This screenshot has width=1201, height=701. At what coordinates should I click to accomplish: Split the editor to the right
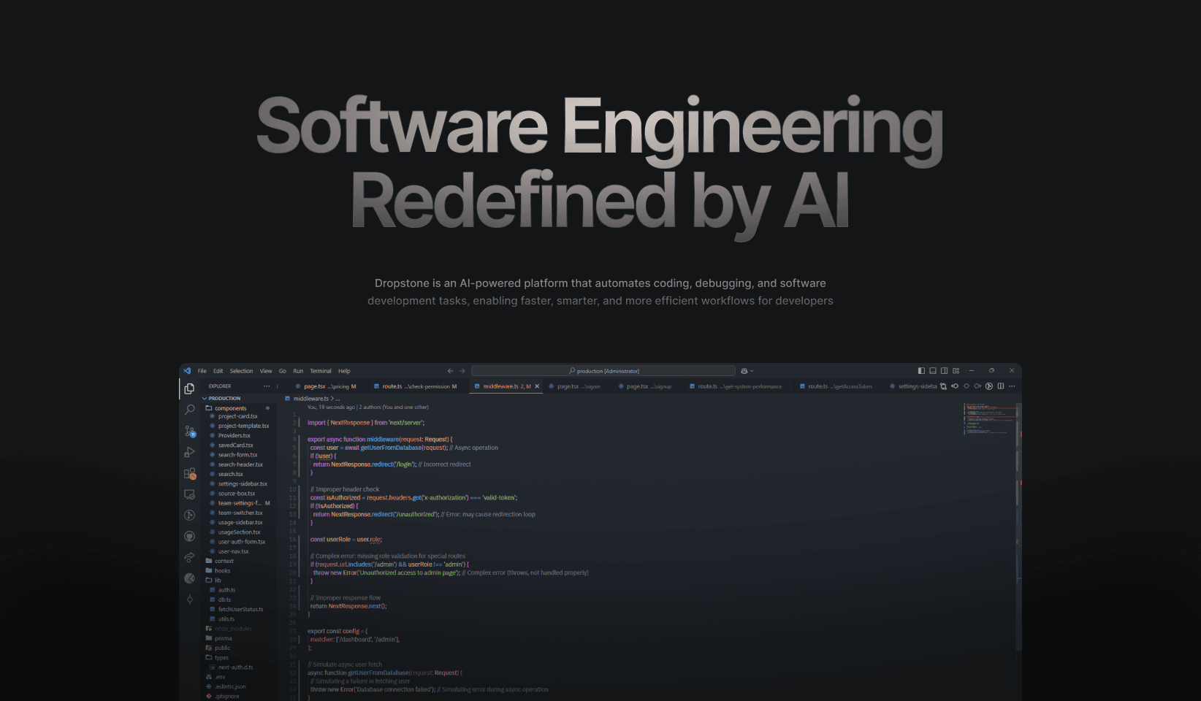point(1001,386)
